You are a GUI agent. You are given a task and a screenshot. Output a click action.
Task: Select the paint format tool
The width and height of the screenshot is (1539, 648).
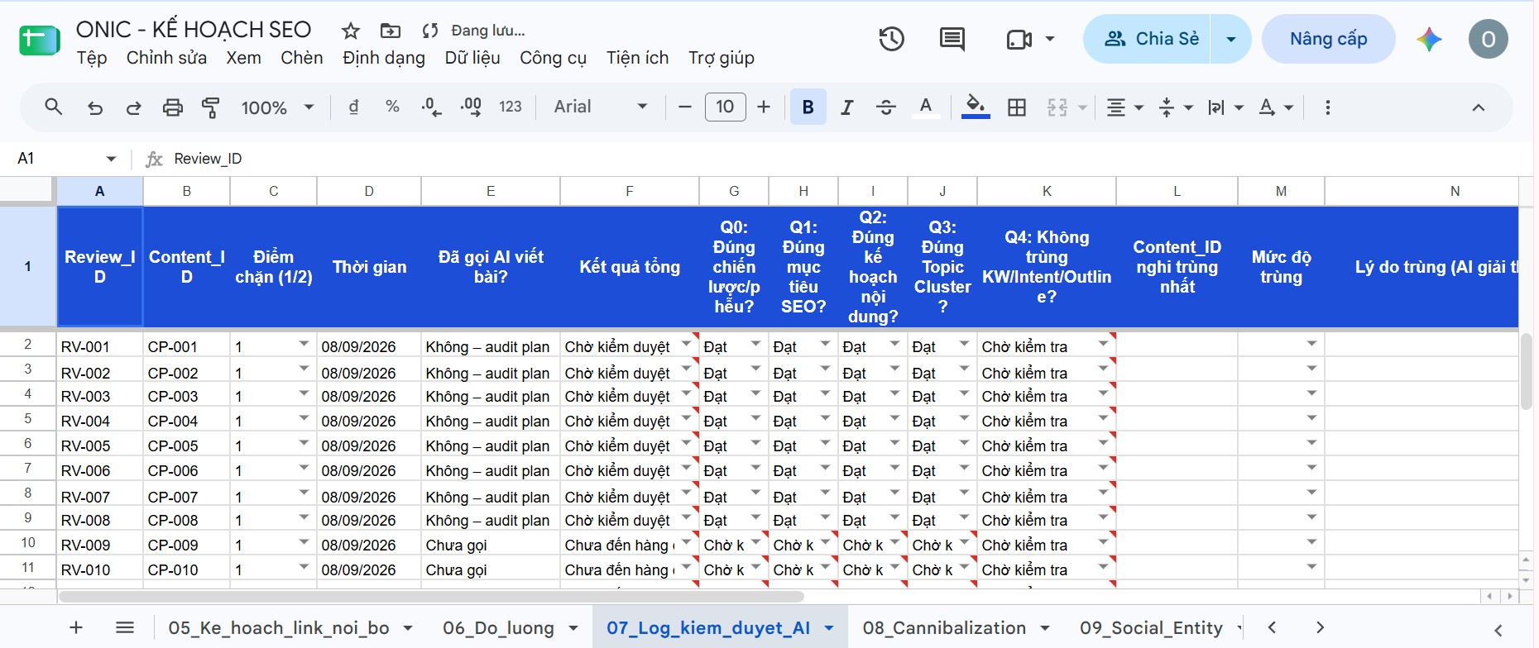(x=211, y=107)
